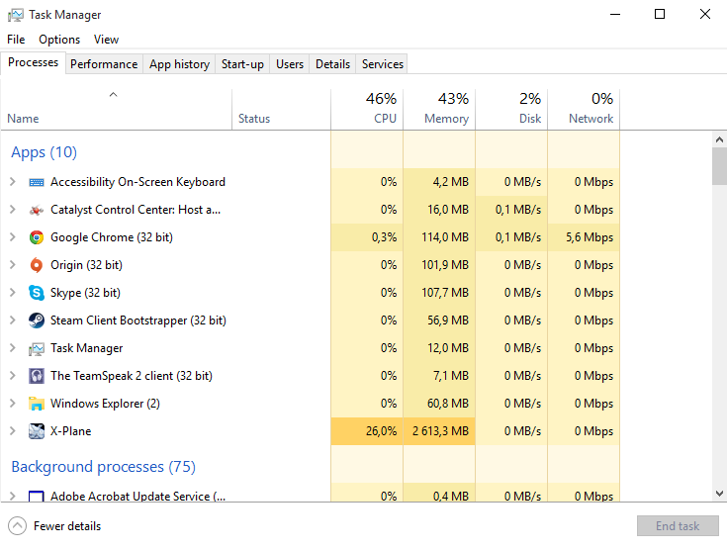Switch to the Performance tab
This screenshot has width=727, height=550.
tap(104, 64)
